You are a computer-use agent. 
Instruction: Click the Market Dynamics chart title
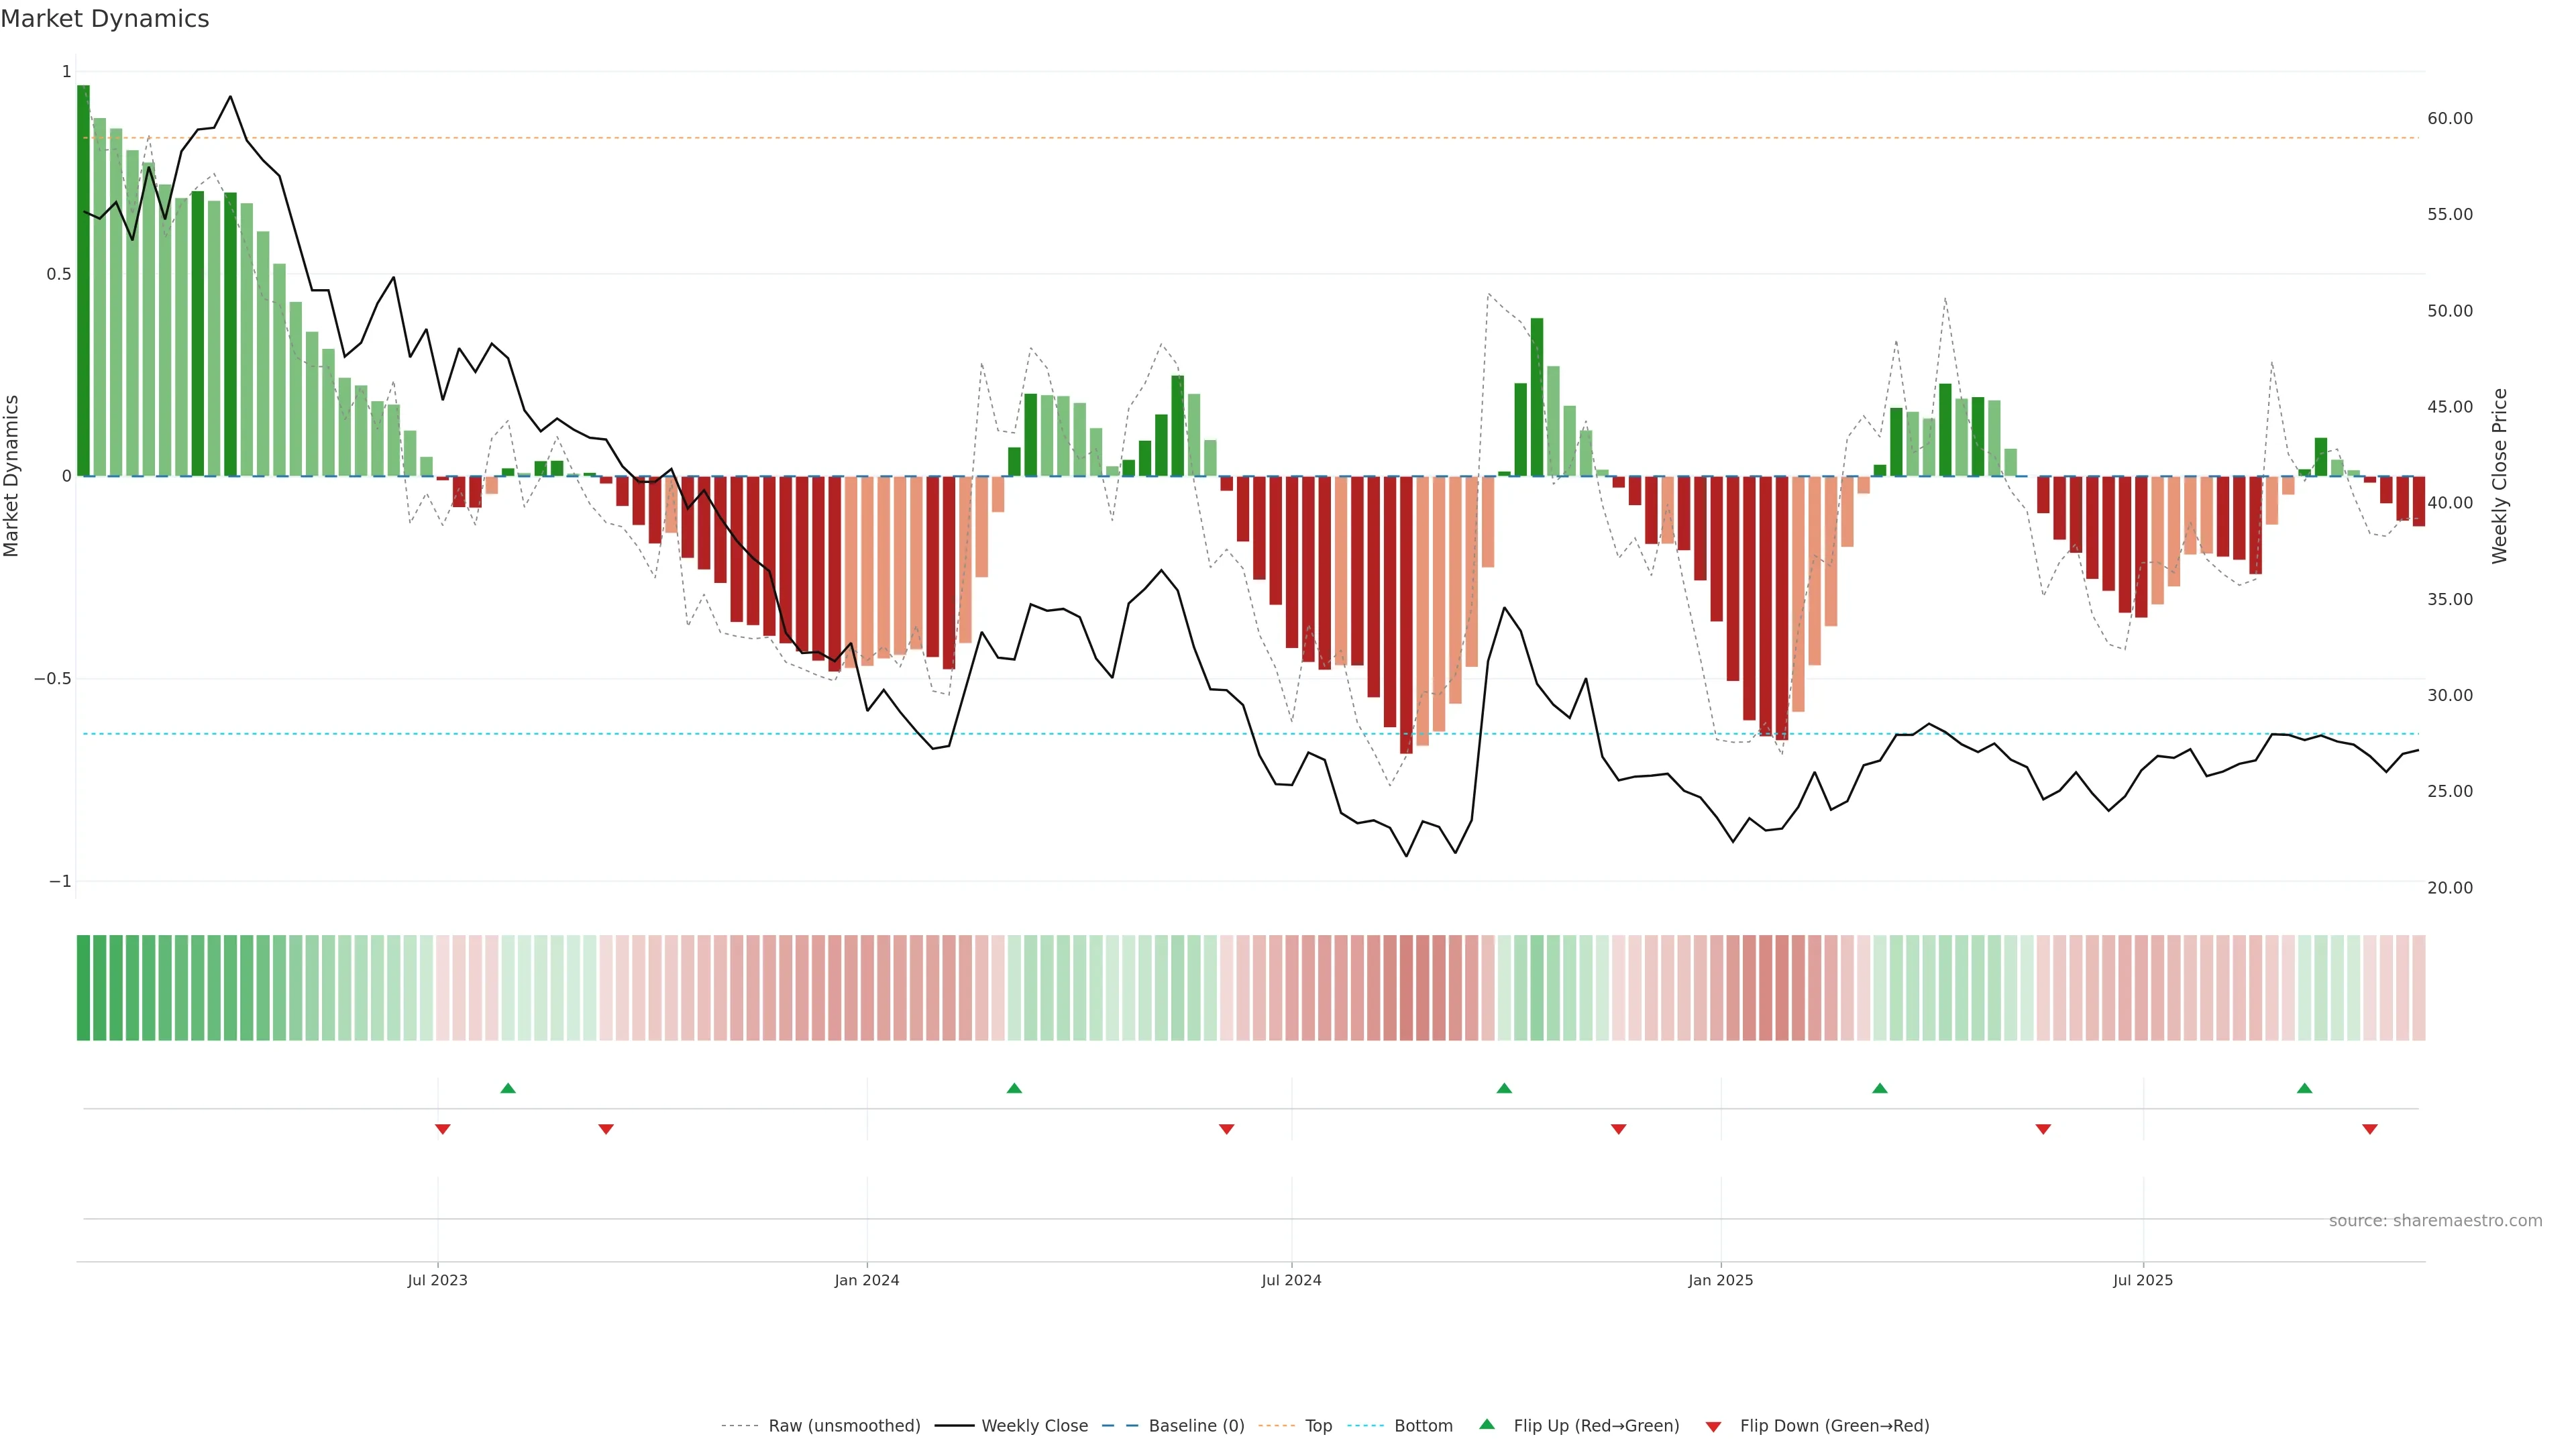click(x=105, y=19)
